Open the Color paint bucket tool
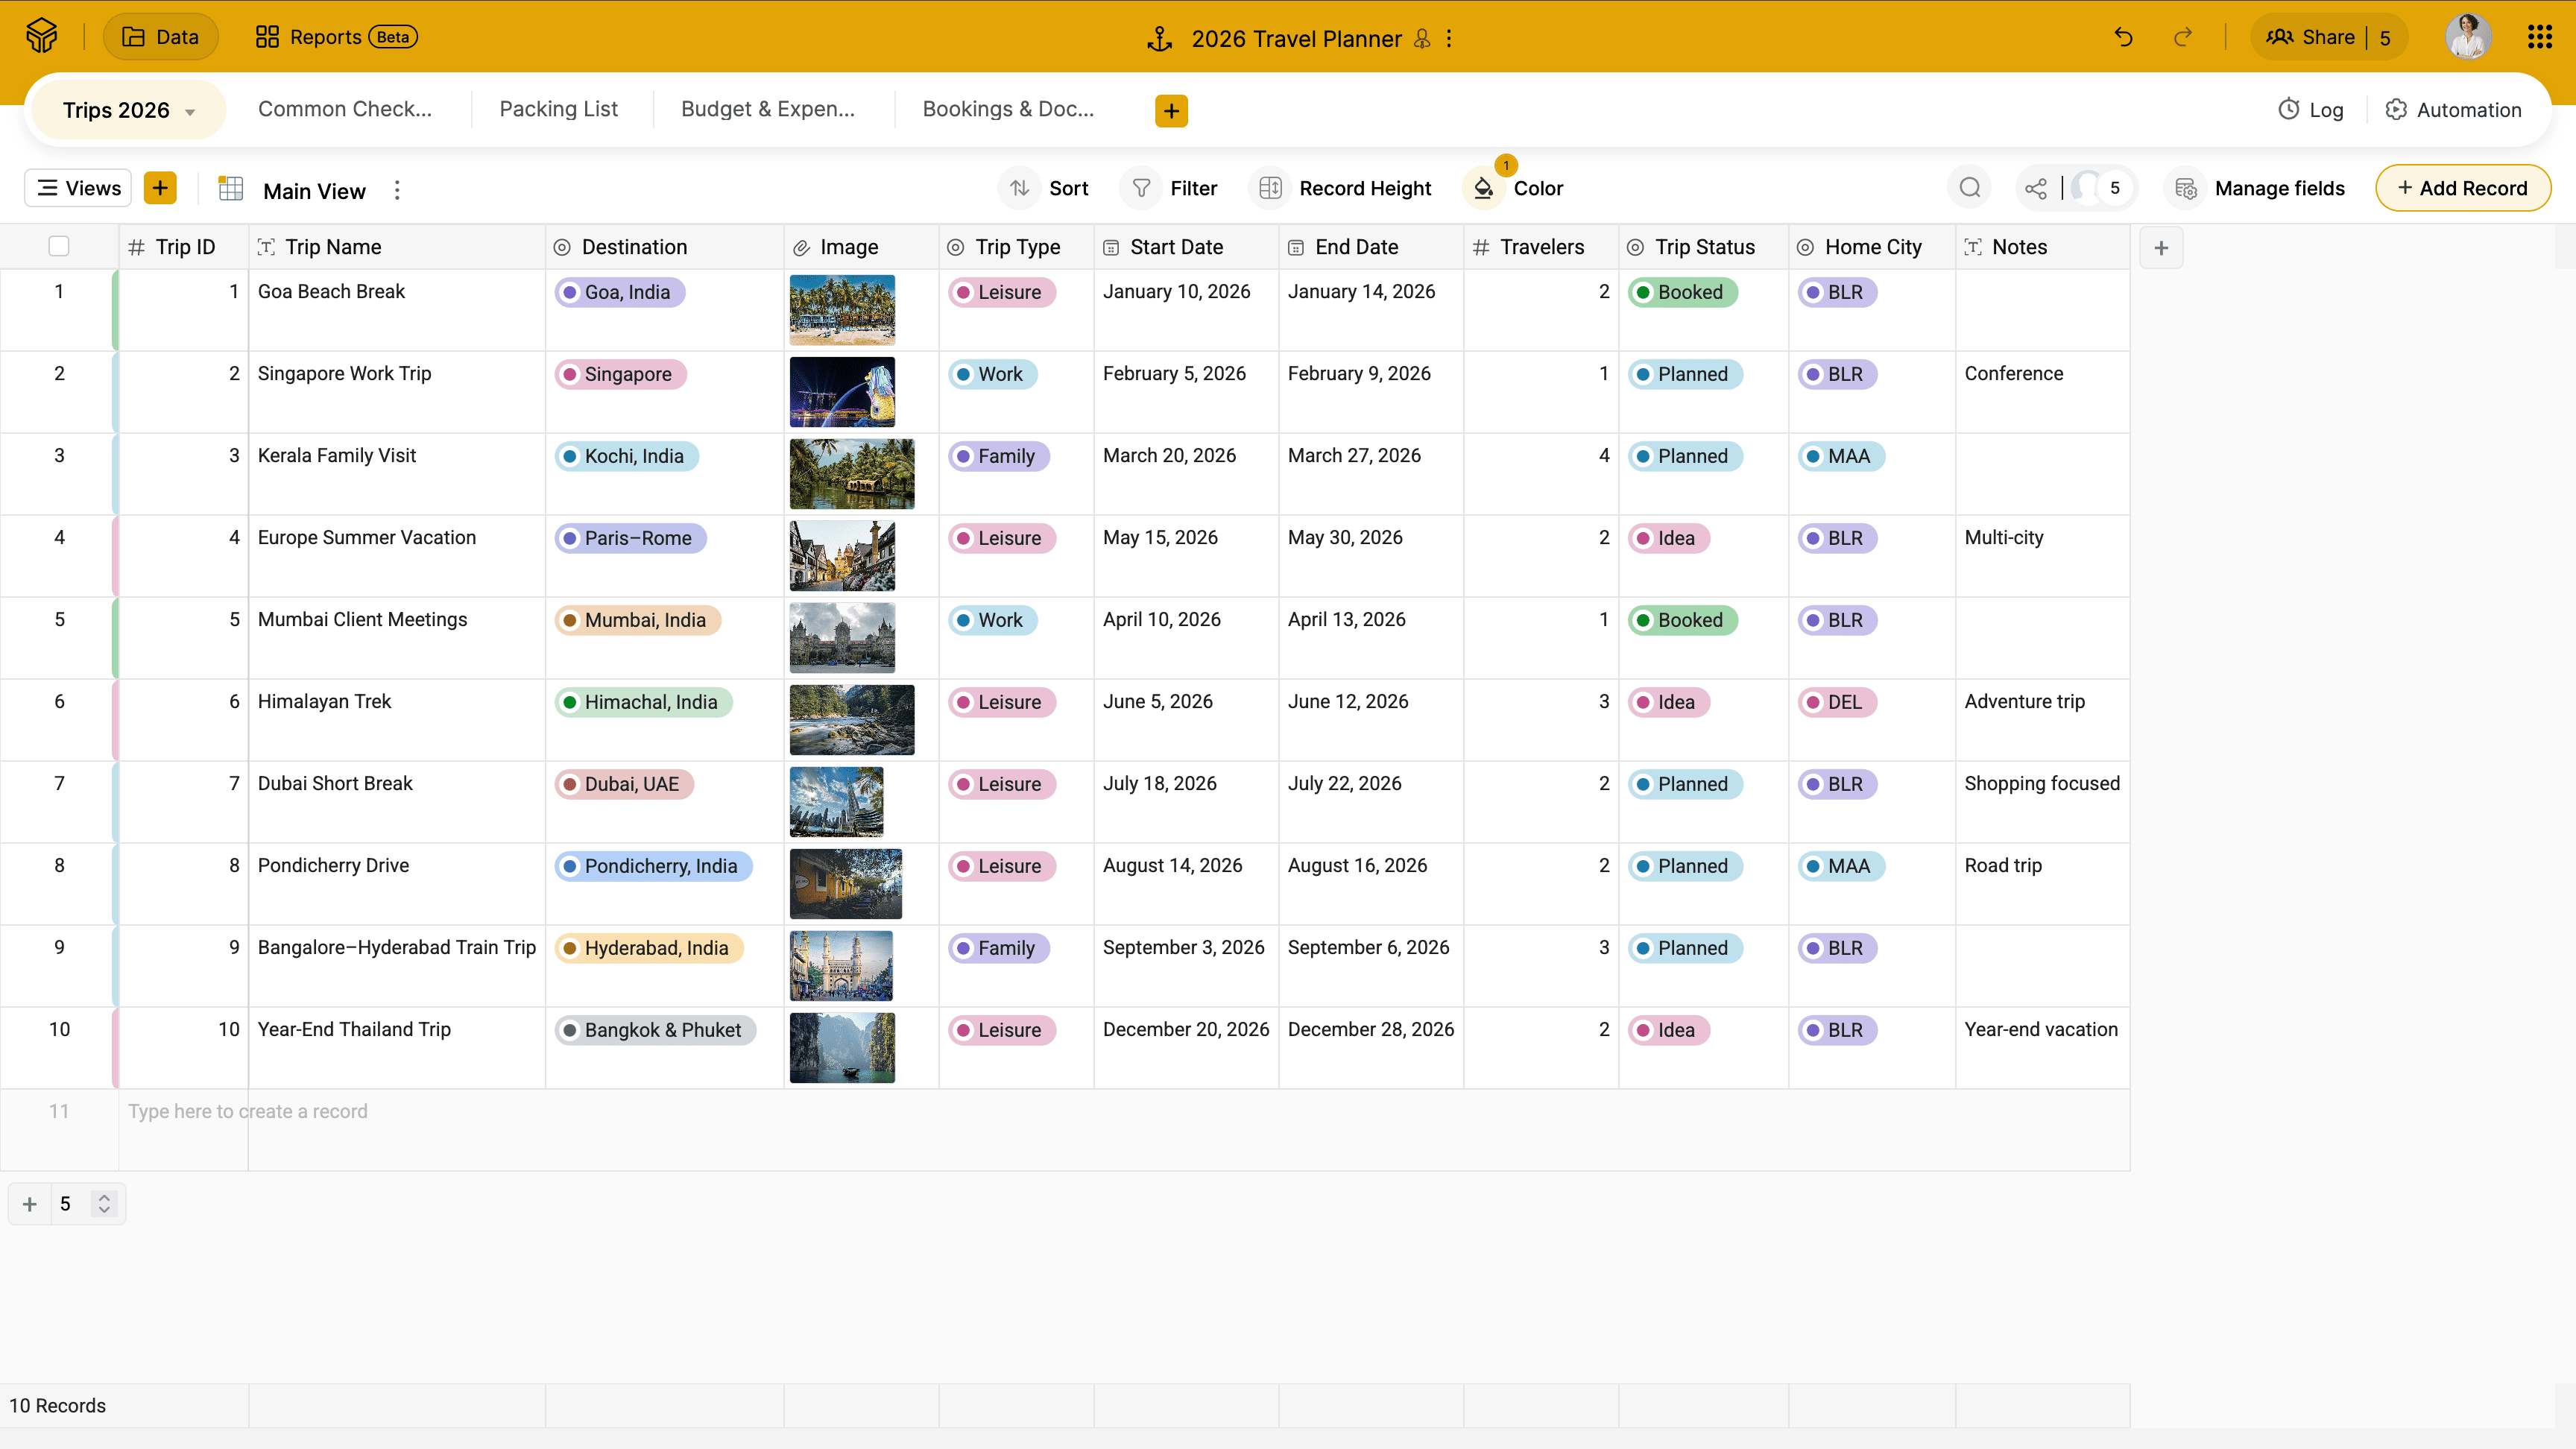Viewport: 2576px width, 1449px height. point(1484,188)
